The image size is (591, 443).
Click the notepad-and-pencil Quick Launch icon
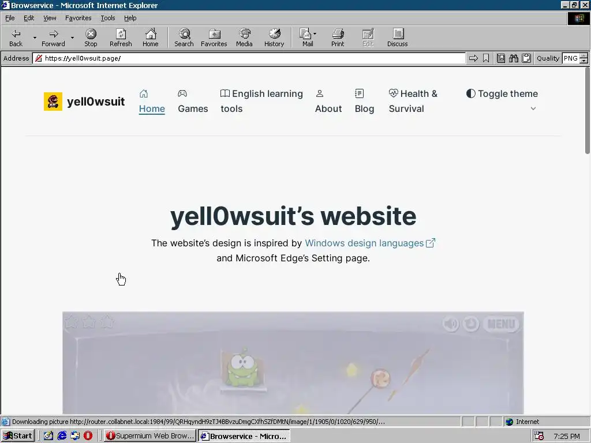point(48,436)
